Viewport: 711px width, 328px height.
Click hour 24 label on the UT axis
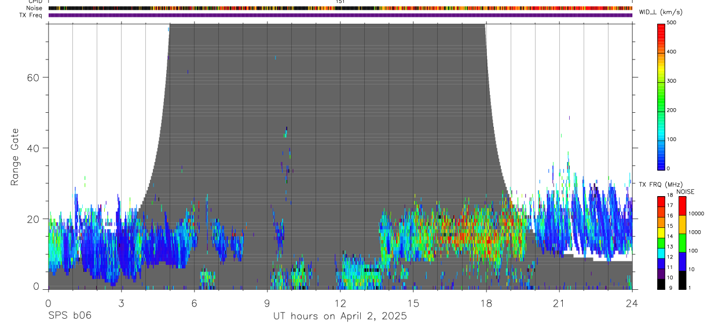click(x=632, y=303)
